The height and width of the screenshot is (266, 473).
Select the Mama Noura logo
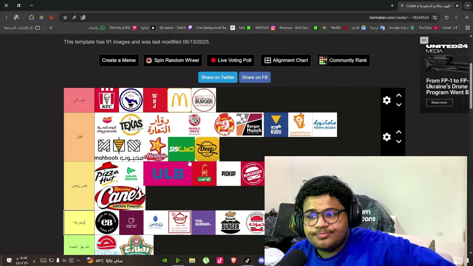pos(324,125)
